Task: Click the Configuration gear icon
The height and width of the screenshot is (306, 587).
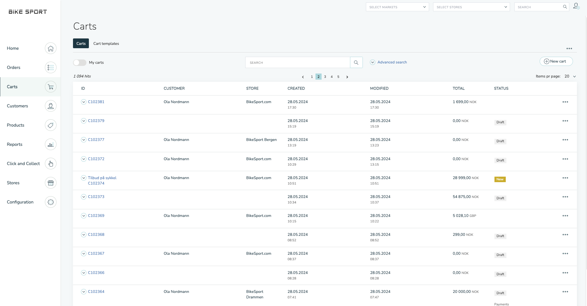Action: click(x=51, y=202)
